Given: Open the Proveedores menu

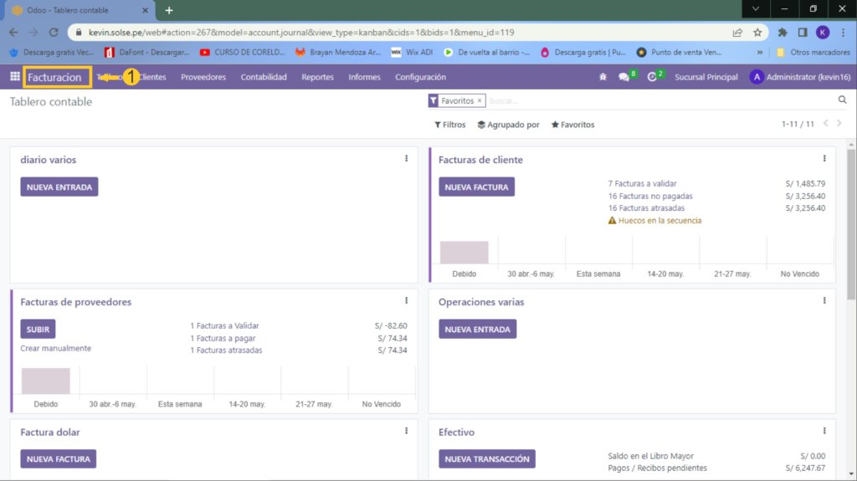Looking at the screenshot, I should pyautogui.click(x=203, y=77).
